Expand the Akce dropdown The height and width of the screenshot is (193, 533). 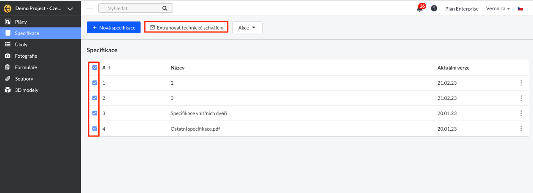tap(247, 28)
